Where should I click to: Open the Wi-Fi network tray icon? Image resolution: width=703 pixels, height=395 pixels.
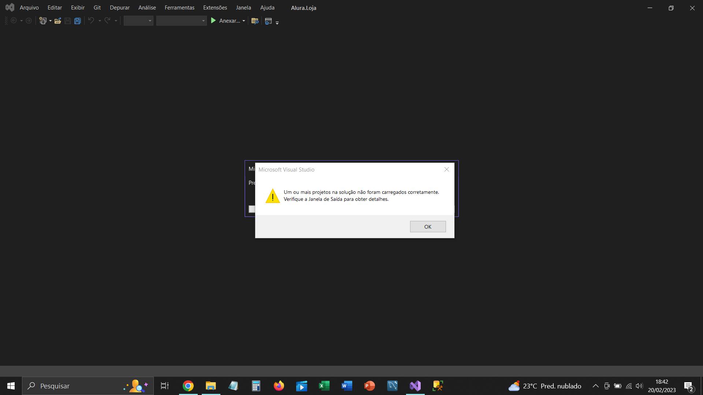click(x=629, y=386)
